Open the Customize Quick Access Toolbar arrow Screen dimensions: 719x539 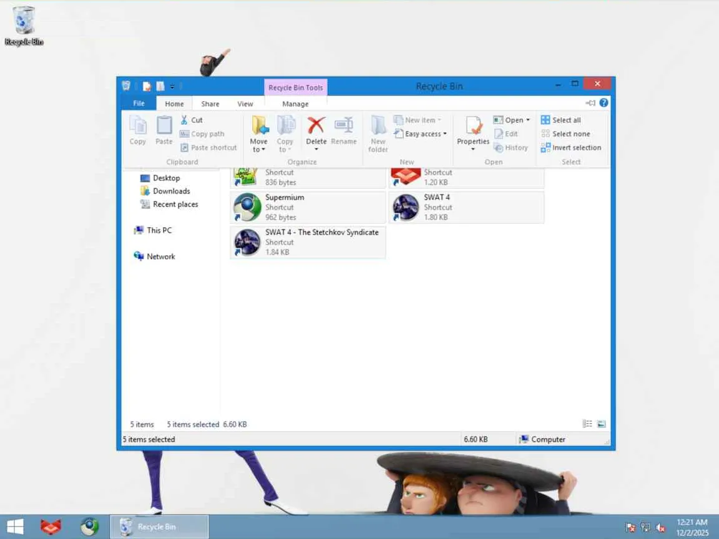(x=172, y=87)
